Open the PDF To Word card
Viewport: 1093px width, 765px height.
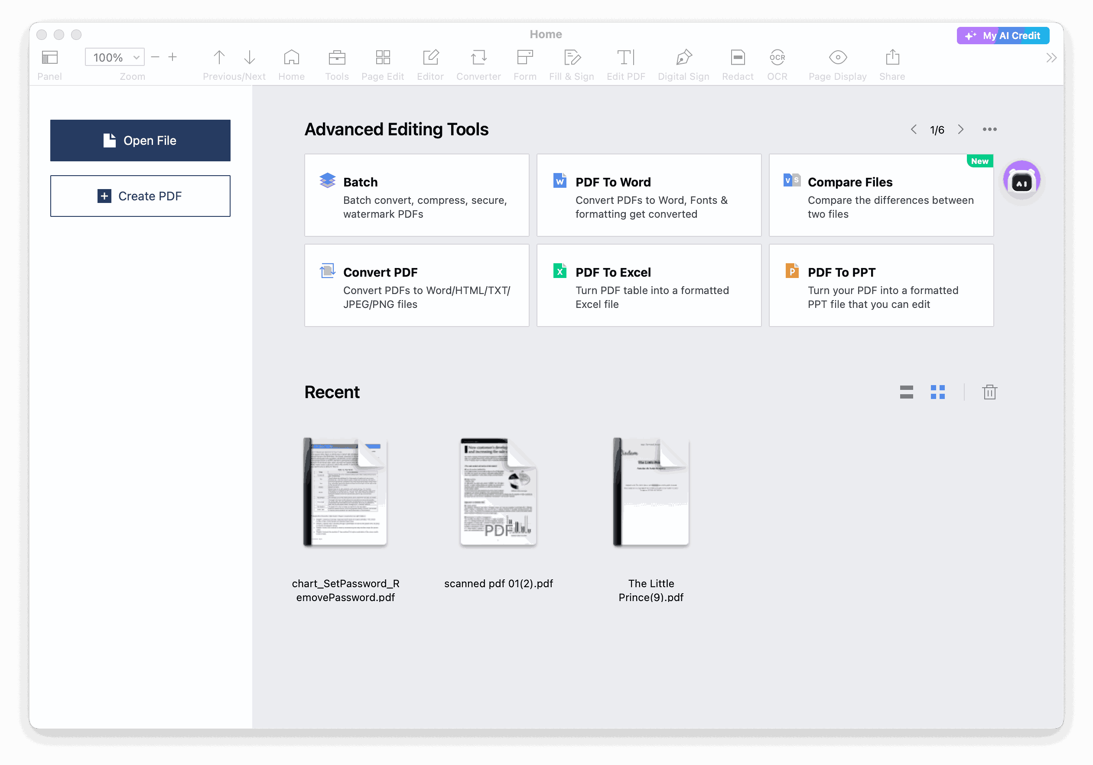point(649,195)
